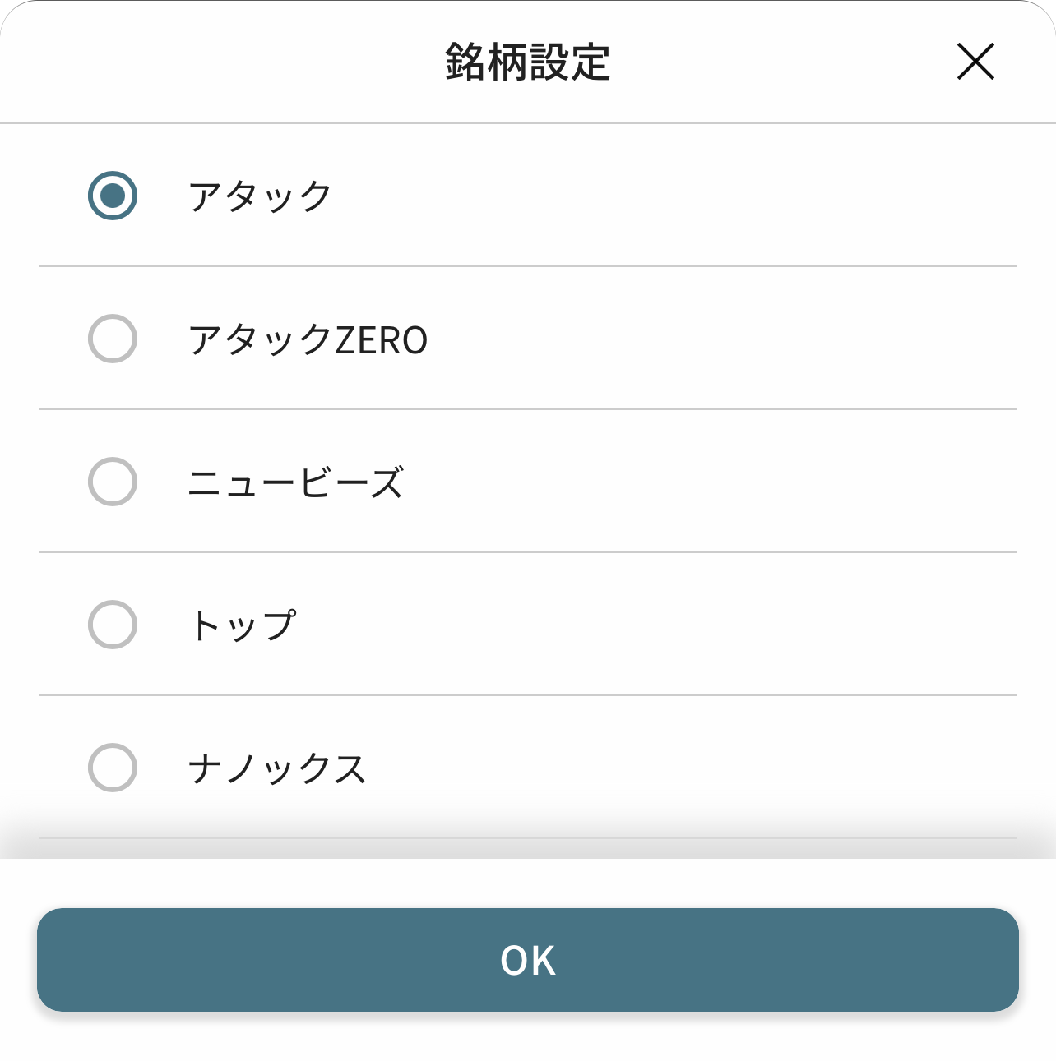Click the トップ brand label text
This screenshot has width=1056, height=1061.
(x=242, y=625)
